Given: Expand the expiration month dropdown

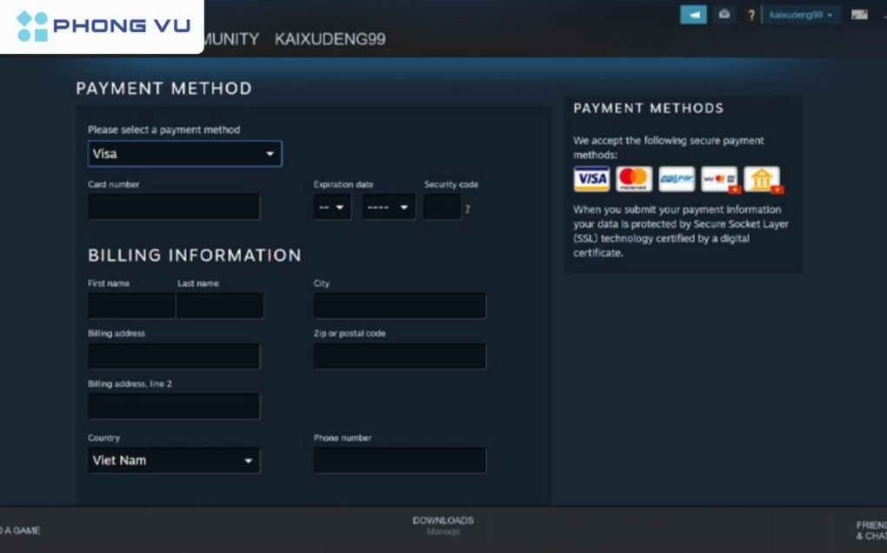Looking at the screenshot, I should (332, 208).
